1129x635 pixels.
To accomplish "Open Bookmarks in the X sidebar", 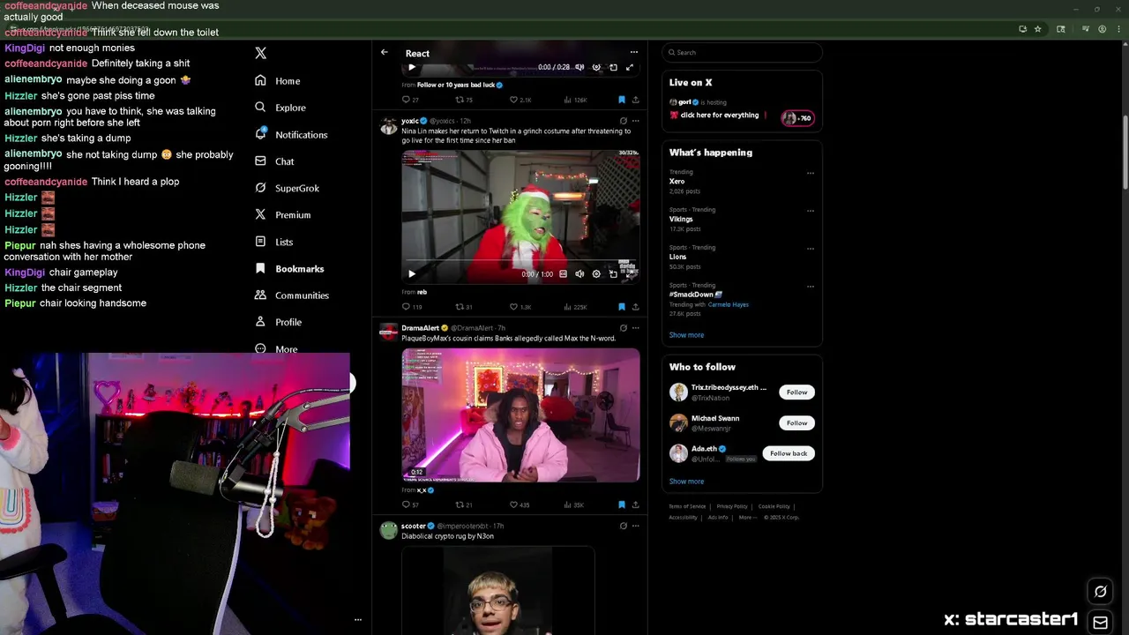I will point(289,268).
